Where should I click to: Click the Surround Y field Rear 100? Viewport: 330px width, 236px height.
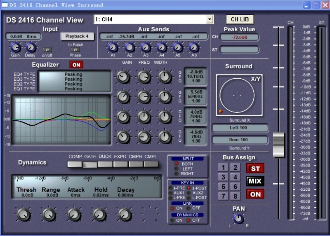240,140
